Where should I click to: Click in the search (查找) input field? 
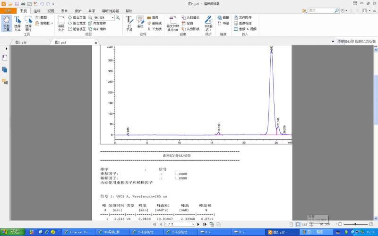pos(321,10)
